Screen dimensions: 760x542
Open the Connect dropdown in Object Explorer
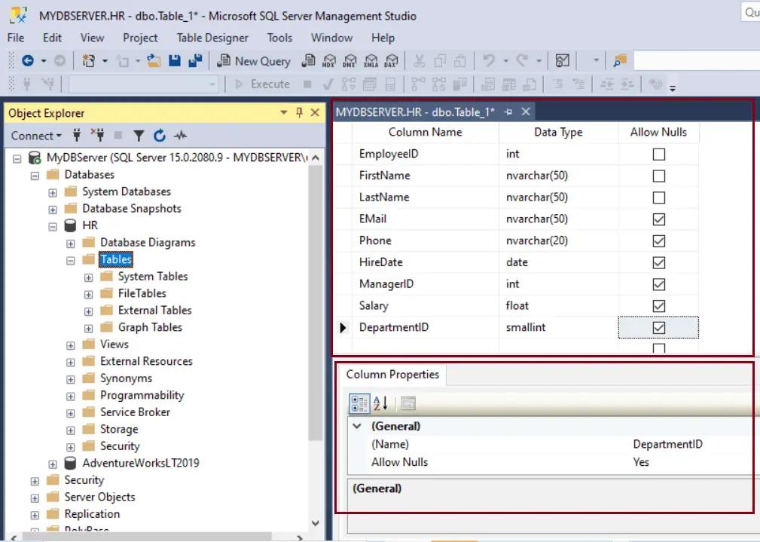[x=33, y=136]
